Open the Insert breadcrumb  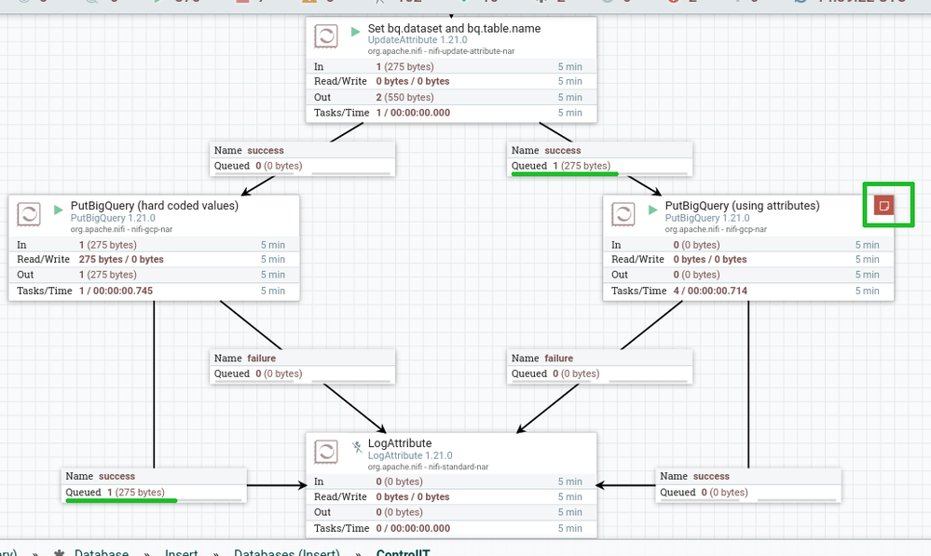(x=181, y=552)
